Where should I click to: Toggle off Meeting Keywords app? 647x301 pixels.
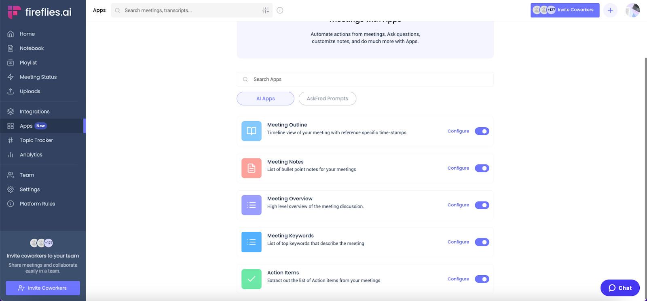click(x=482, y=242)
